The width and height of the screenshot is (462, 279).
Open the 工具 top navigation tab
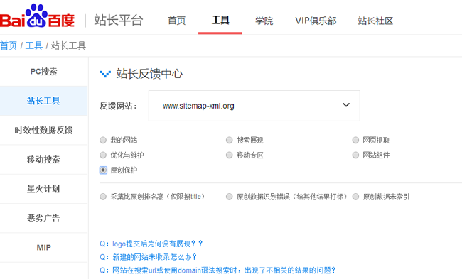(x=220, y=21)
